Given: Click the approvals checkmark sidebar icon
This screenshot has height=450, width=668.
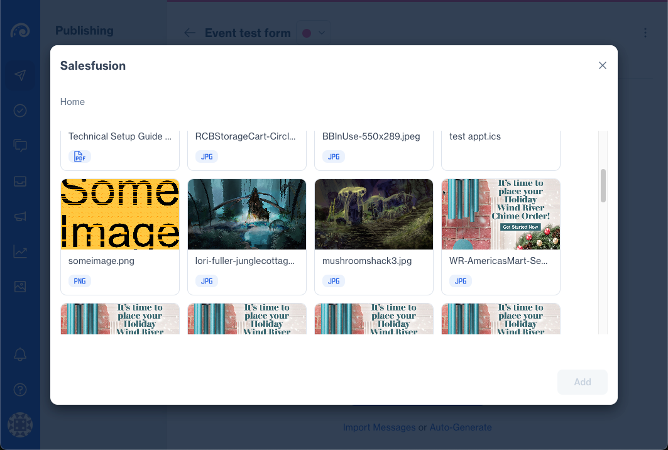Looking at the screenshot, I should click(20, 111).
